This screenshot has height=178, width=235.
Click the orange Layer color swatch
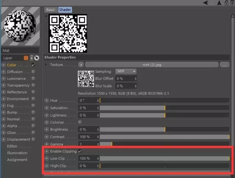[x=26, y=58]
